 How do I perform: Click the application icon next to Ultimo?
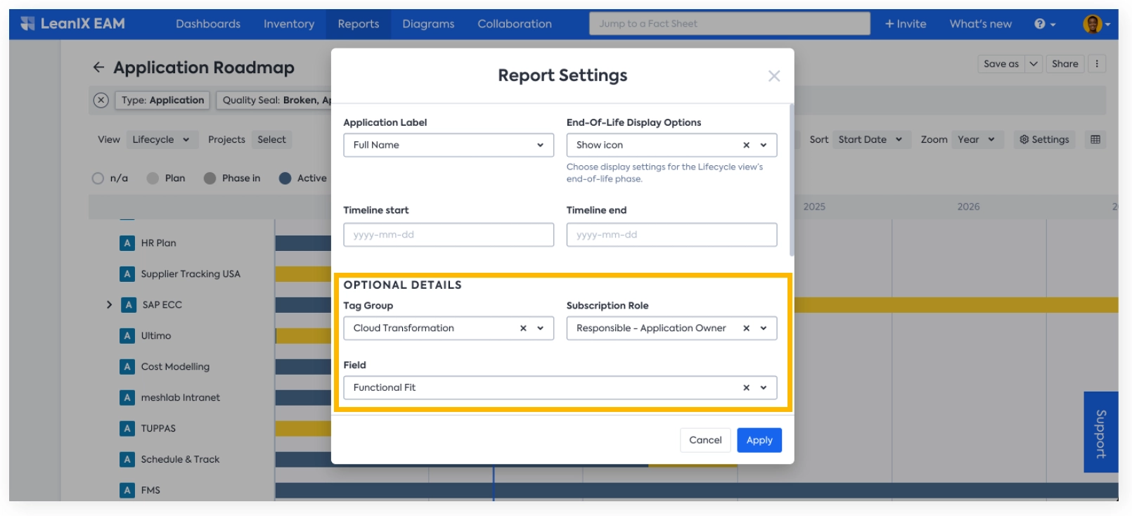pos(127,336)
